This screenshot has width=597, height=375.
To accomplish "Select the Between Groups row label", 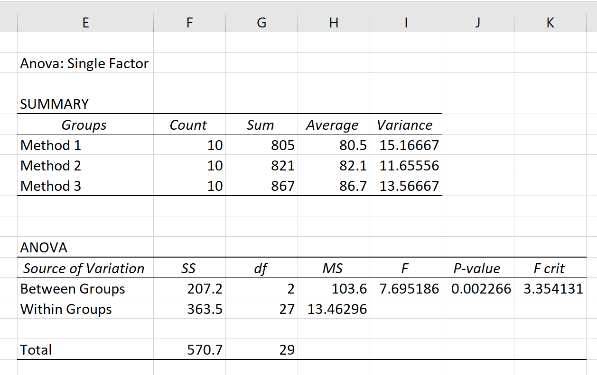I will pyautogui.click(x=85, y=288).
